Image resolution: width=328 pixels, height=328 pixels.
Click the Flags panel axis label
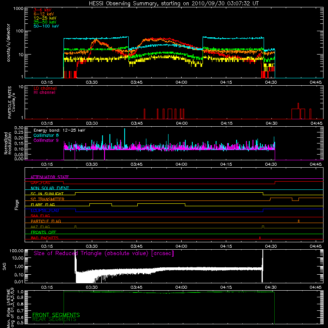(x=17, y=205)
